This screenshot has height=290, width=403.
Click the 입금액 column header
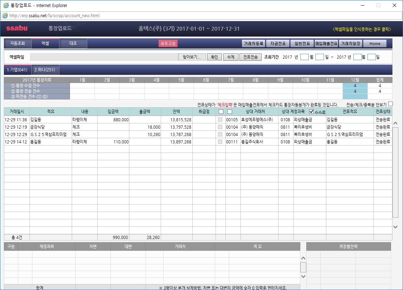pyautogui.click(x=113, y=111)
